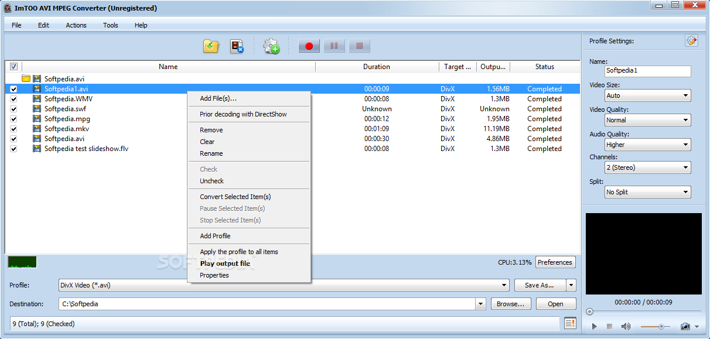This screenshot has height=339, width=710.
Task: Open the Tools menu
Action: tap(111, 25)
